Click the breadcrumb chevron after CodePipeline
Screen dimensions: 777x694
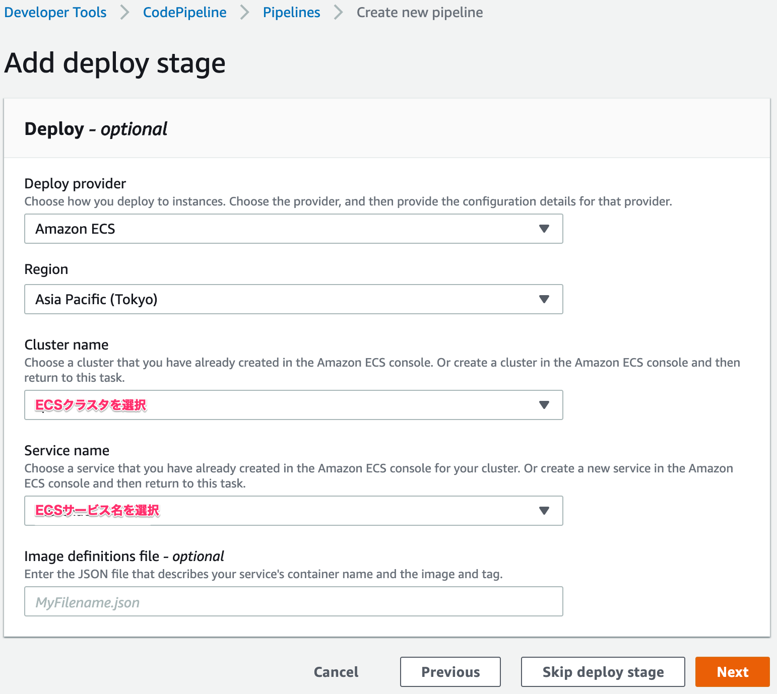pos(245,12)
